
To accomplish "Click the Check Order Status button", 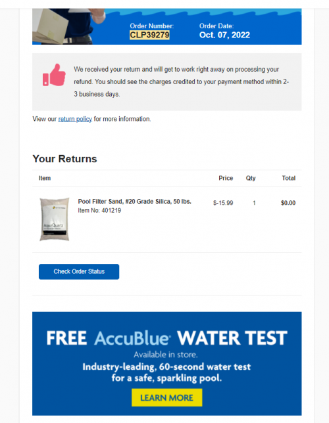I will tap(79, 272).
